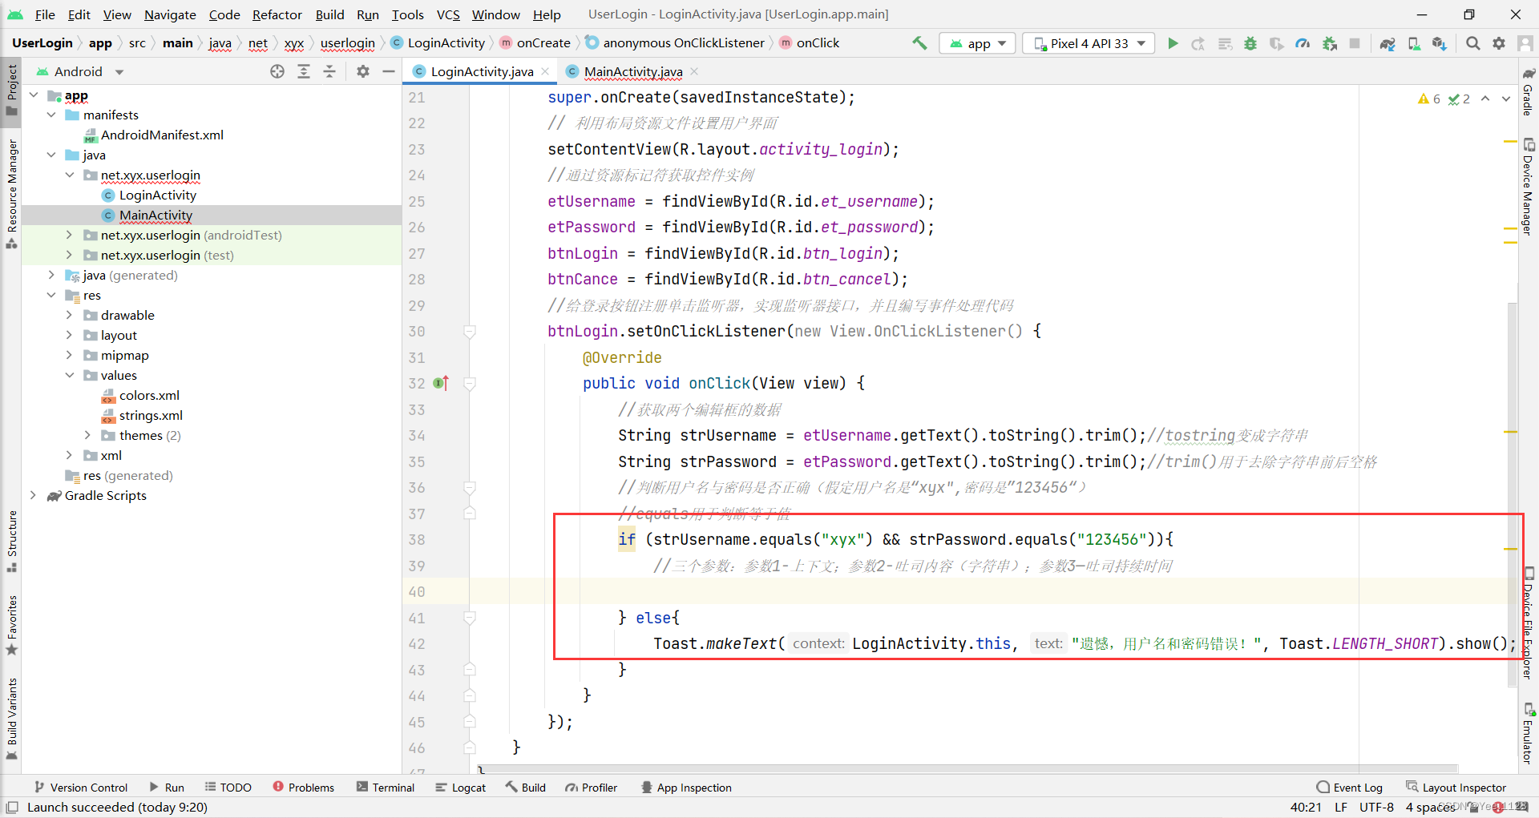The width and height of the screenshot is (1539, 818).
Task: Open the Pixel 4 API 33 device dropdown
Action: [1089, 43]
